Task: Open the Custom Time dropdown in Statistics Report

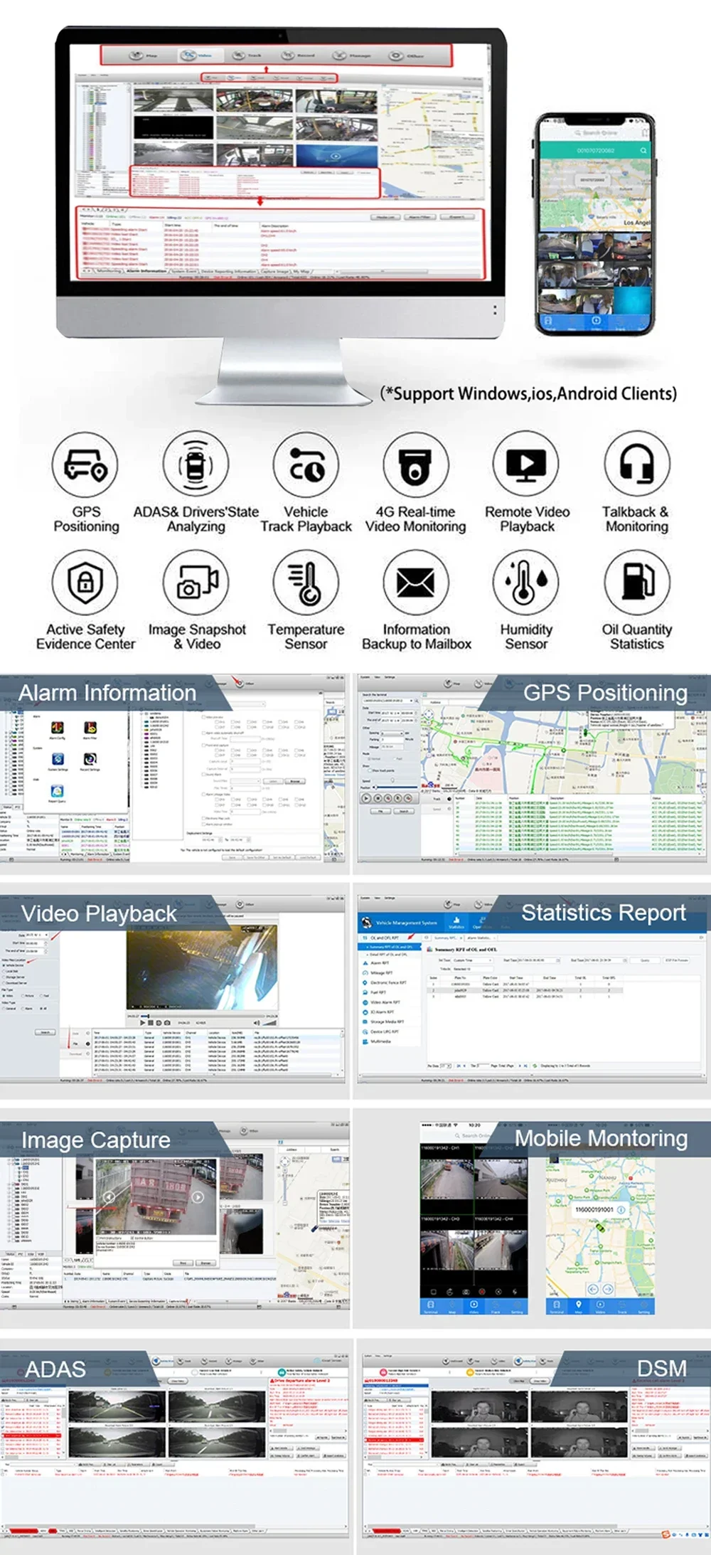Action: click(471, 960)
